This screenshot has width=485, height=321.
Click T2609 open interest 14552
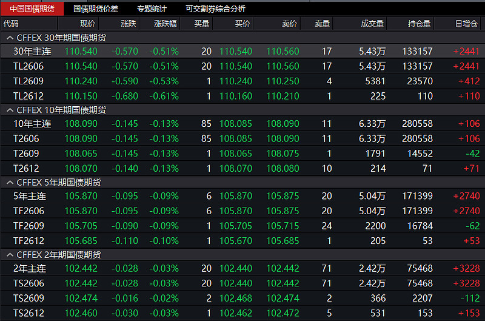pos(420,154)
